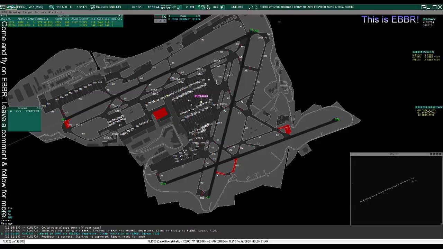Select the EBBR_TWR [TWR] callsign field
The width and height of the screenshot is (443, 249).
coord(30,7)
